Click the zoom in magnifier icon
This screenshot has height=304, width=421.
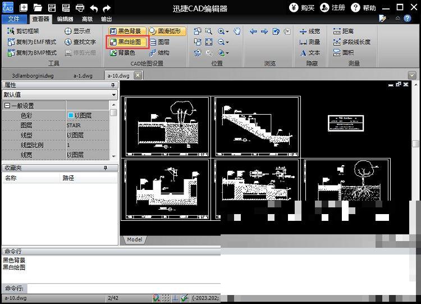tap(221, 31)
